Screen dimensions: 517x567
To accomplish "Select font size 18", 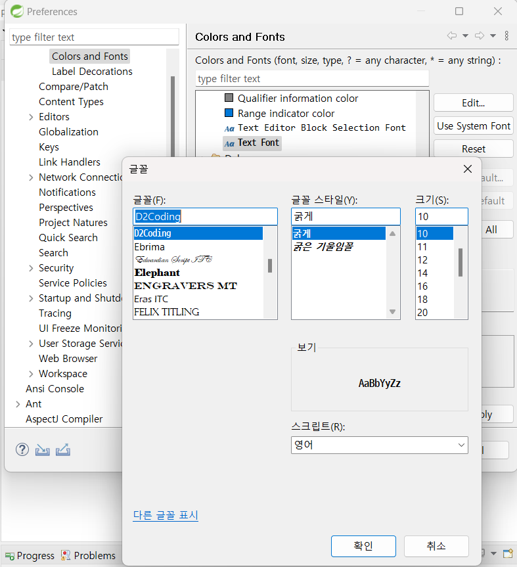I will [434, 300].
